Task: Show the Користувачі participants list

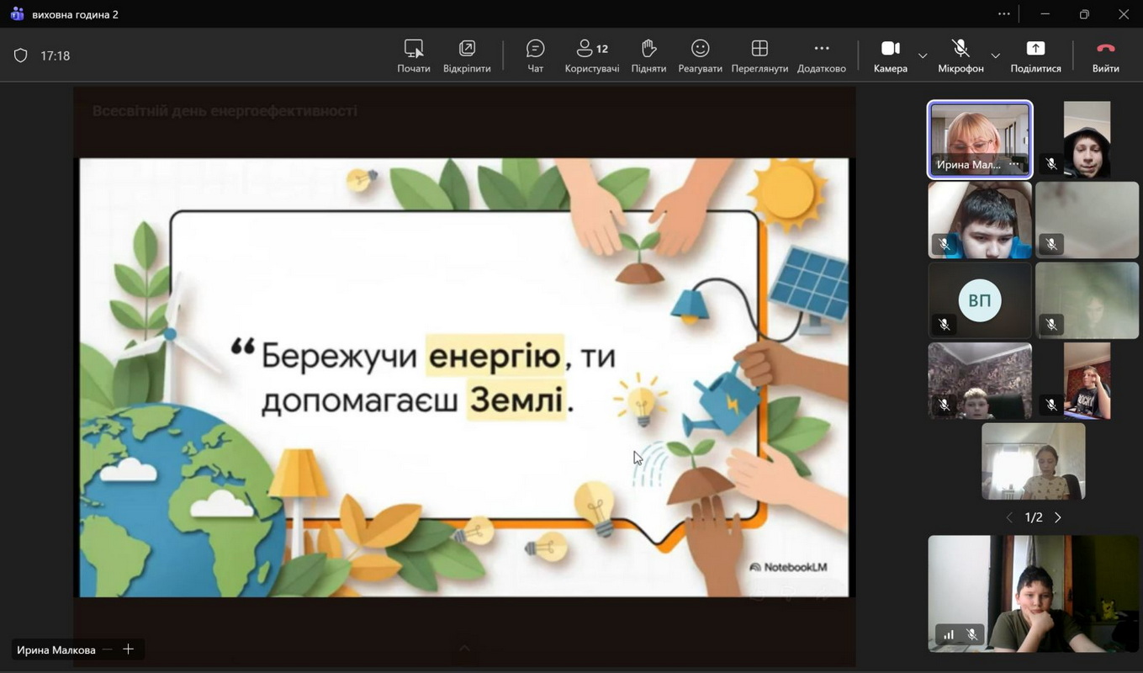Action: [591, 56]
